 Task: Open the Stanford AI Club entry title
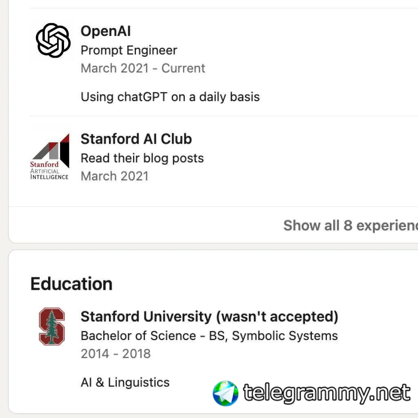click(136, 139)
